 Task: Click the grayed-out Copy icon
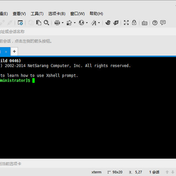point(31,22)
